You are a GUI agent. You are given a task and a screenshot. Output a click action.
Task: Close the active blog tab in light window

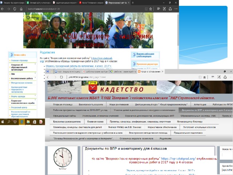coord(162,71)
